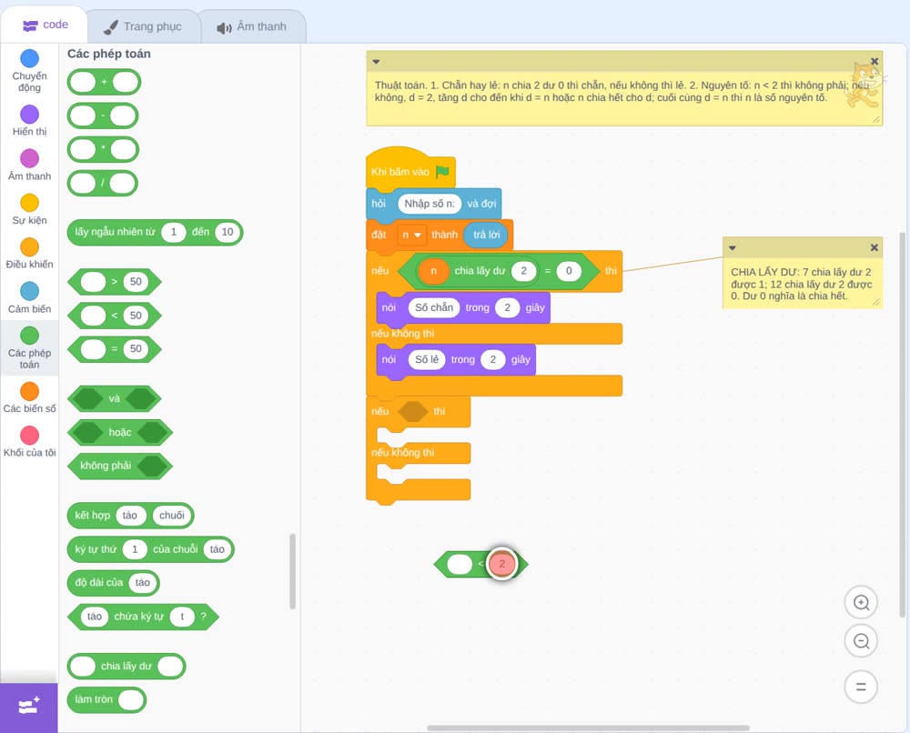Select the 'chia lấy dư' palette block
Image resolution: width=910 pixels, height=733 pixels.
126,667
